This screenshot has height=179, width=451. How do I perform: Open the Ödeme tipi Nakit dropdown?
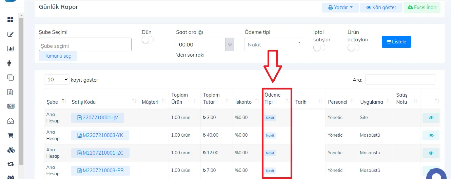[274, 44]
